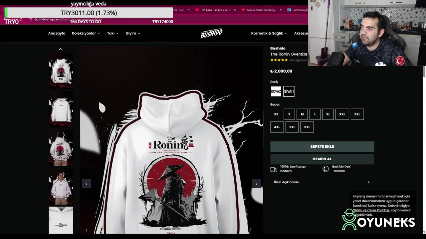The width and height of the screenshot is (426, 239).
Task: Select size XL
Action: click(328, 114)
